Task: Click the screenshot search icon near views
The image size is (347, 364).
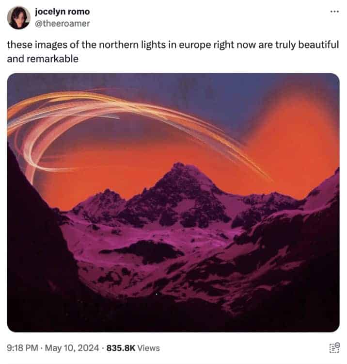Action: click(x=334, y=348)
